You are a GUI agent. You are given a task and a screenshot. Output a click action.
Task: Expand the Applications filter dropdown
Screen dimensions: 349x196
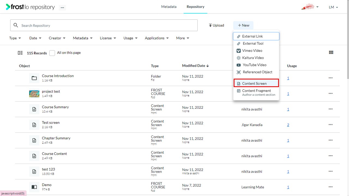pos(157,38)
